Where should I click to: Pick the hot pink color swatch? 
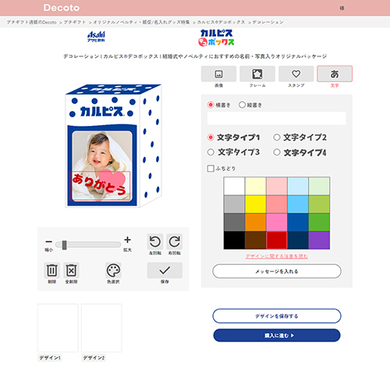[277, 222]
